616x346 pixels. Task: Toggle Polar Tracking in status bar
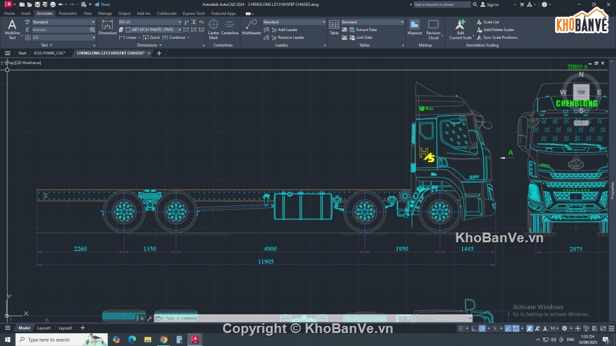point(482,329)
